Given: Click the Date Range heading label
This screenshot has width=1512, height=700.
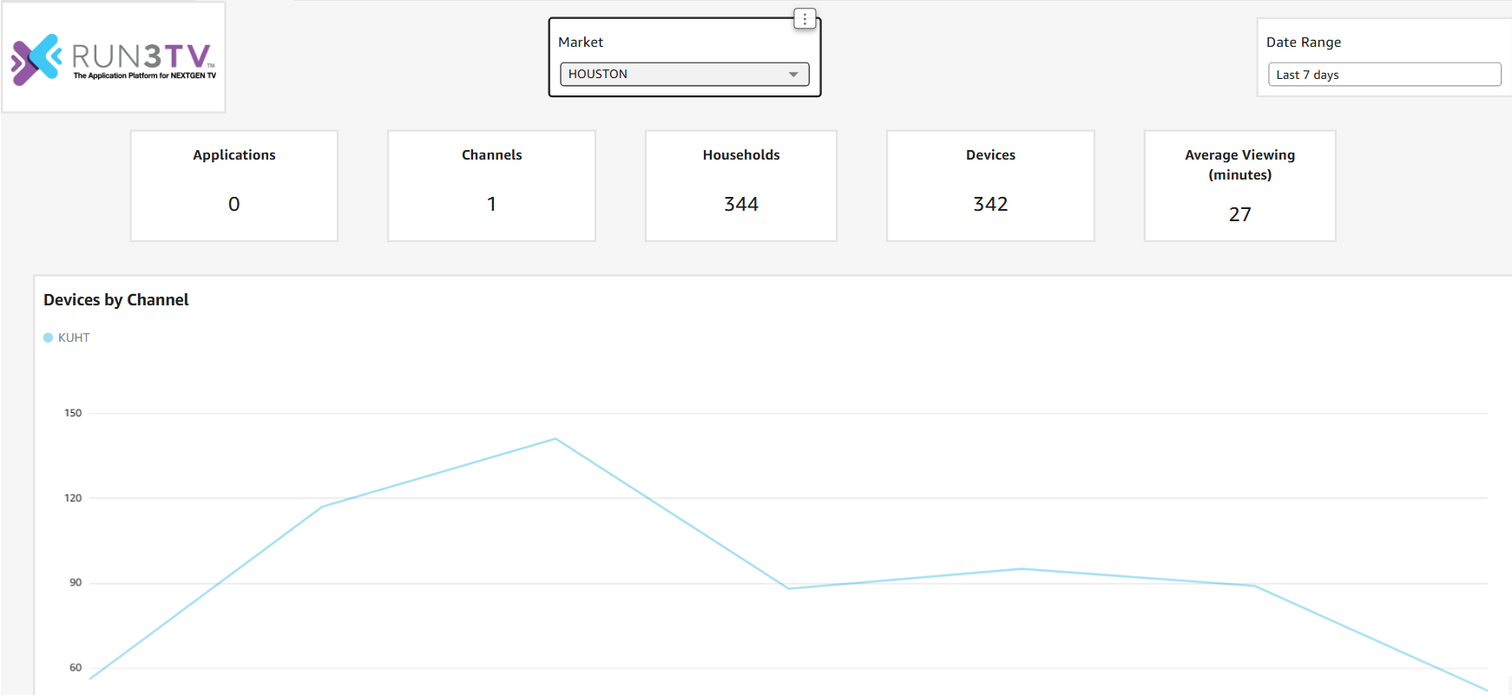Looking at the screenshot, I should pyautogui.click(x=1303, y=43).
